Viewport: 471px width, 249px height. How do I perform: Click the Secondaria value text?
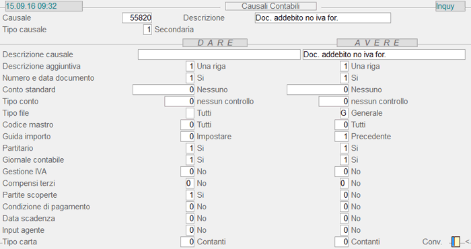click(174, 30)
